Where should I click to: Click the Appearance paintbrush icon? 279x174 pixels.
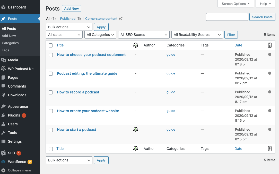pos(3,107)
